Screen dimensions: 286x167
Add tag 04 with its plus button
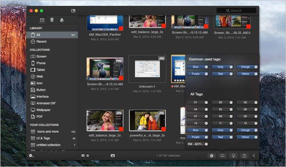click(x=206, y=109)
